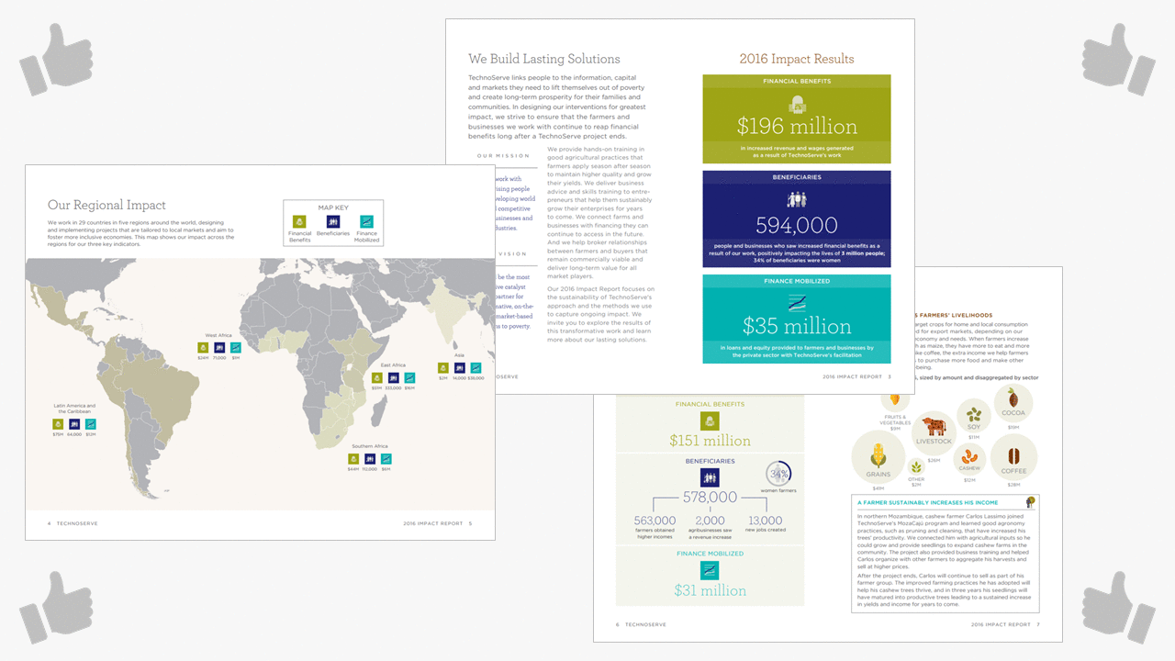
Task: Click the people icon above 594,000
Action: [796, 198]
